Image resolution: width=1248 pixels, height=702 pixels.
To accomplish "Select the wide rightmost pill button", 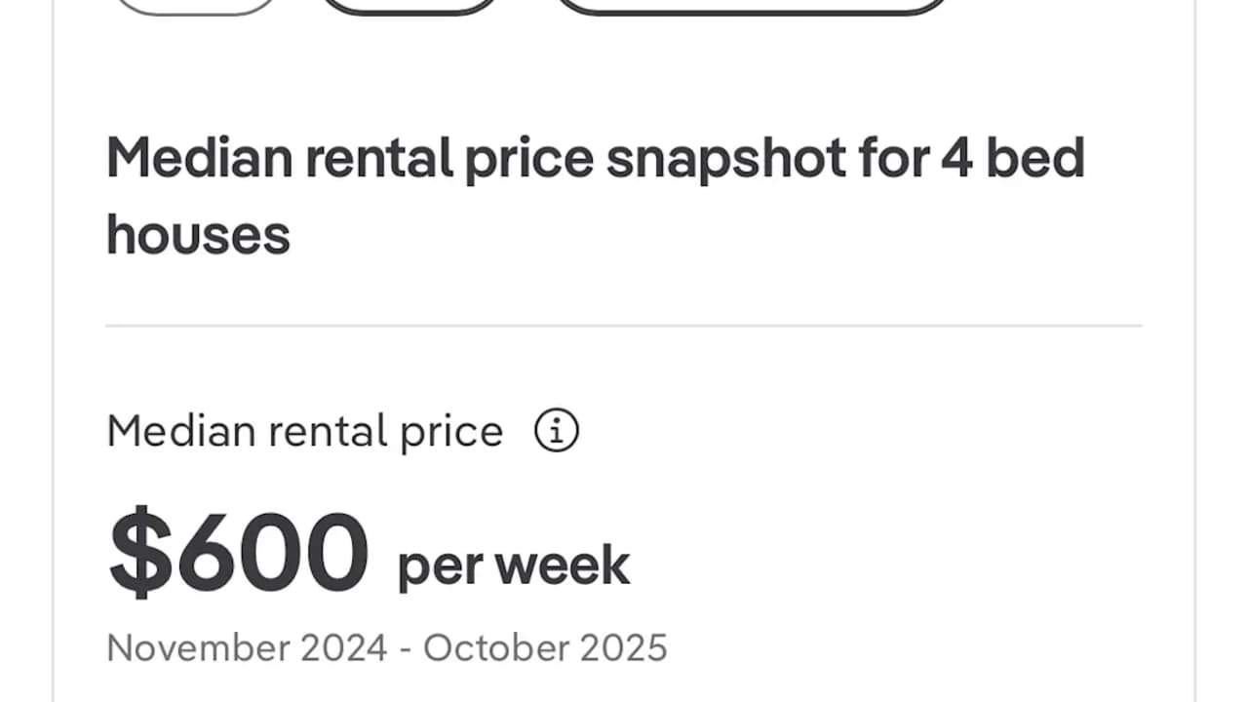I will pos(751,6).
